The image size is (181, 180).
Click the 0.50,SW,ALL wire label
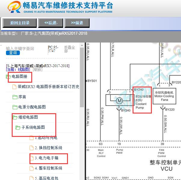(165, 124)
